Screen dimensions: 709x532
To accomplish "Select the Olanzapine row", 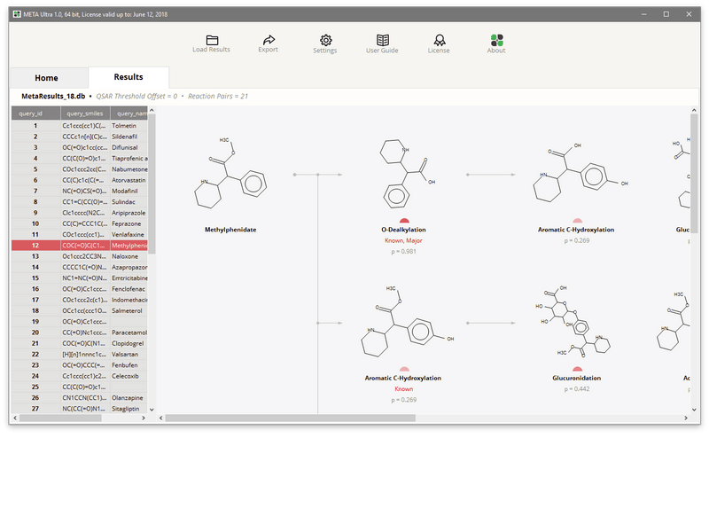I will click(80, 397).
